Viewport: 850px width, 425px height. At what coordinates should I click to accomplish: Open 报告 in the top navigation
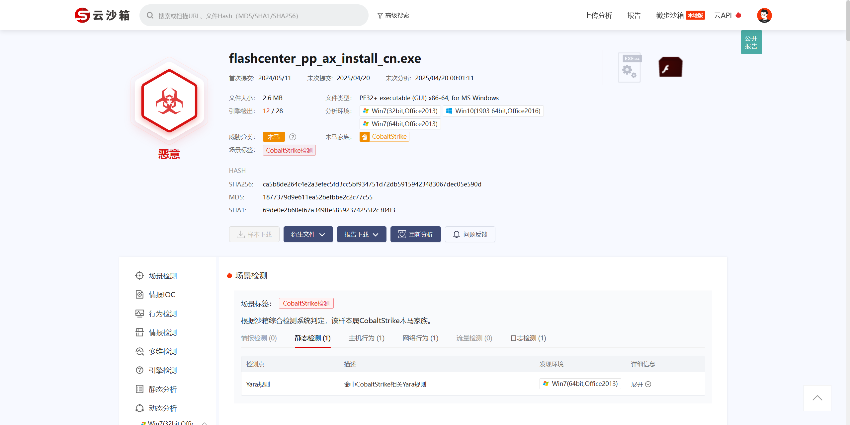634,15
